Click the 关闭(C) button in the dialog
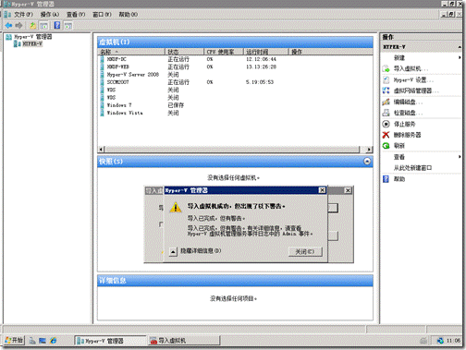Viewport: 466px width, 350px height. click(x=305, y=252)
